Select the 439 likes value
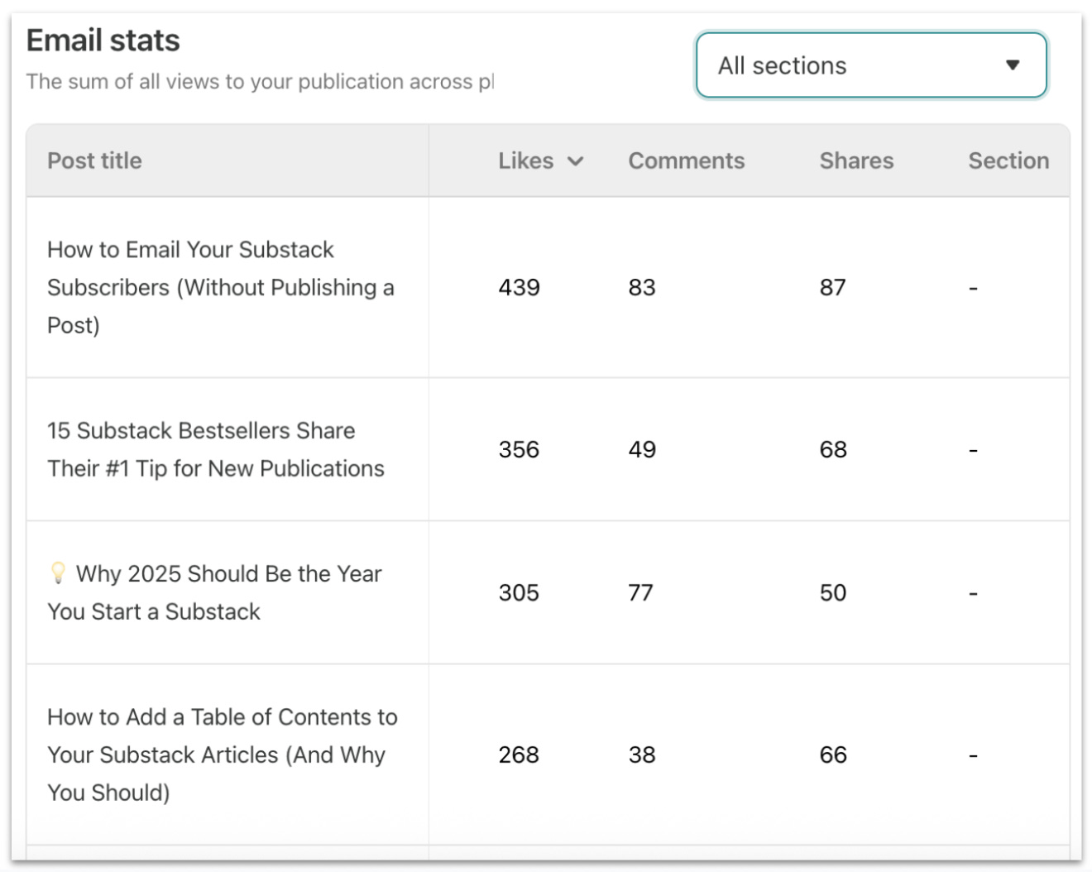1092x872 pixels. (x=519, y=287)
